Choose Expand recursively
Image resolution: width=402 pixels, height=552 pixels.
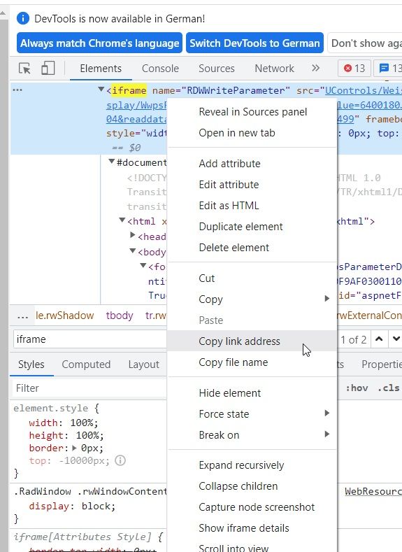252,465
